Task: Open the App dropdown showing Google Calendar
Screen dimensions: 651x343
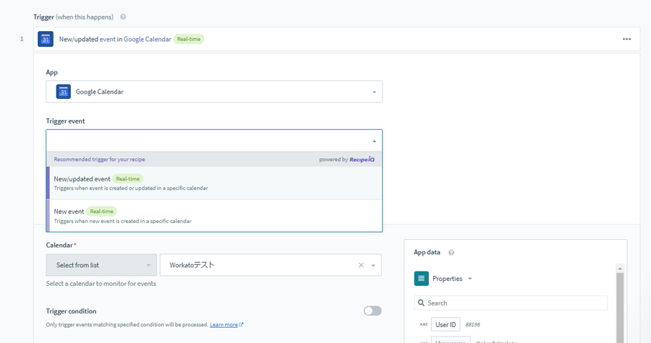Action: [x=214, y=92]
